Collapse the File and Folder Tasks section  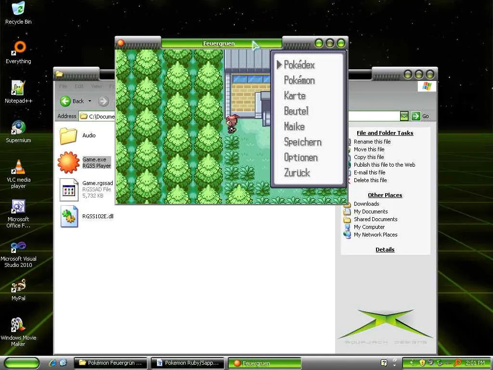point(385,133)
